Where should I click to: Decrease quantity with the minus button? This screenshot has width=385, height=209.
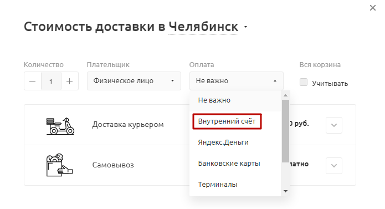coord(33,81)
